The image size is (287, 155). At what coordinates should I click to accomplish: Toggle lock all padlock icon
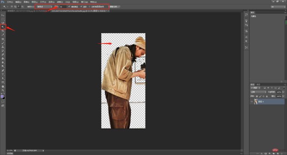(x=267, y=97)
